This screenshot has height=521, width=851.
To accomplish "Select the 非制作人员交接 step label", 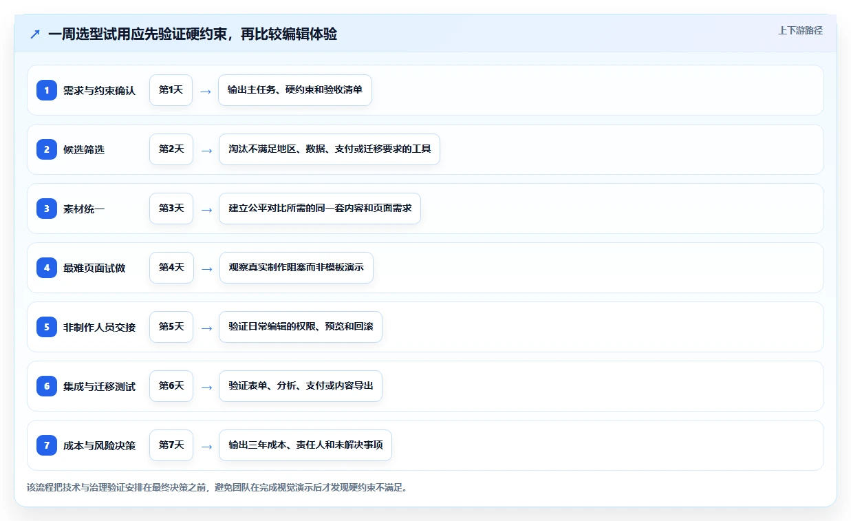I will (99, 327).
